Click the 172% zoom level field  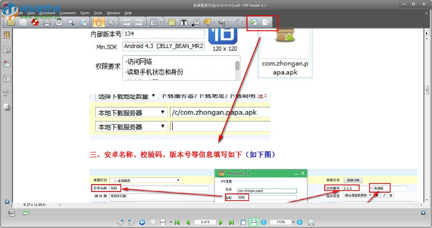[281, 222]
